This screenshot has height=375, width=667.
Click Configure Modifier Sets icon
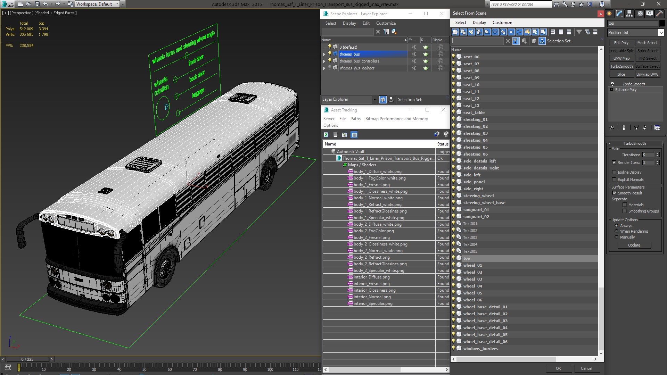coord(657,128)
